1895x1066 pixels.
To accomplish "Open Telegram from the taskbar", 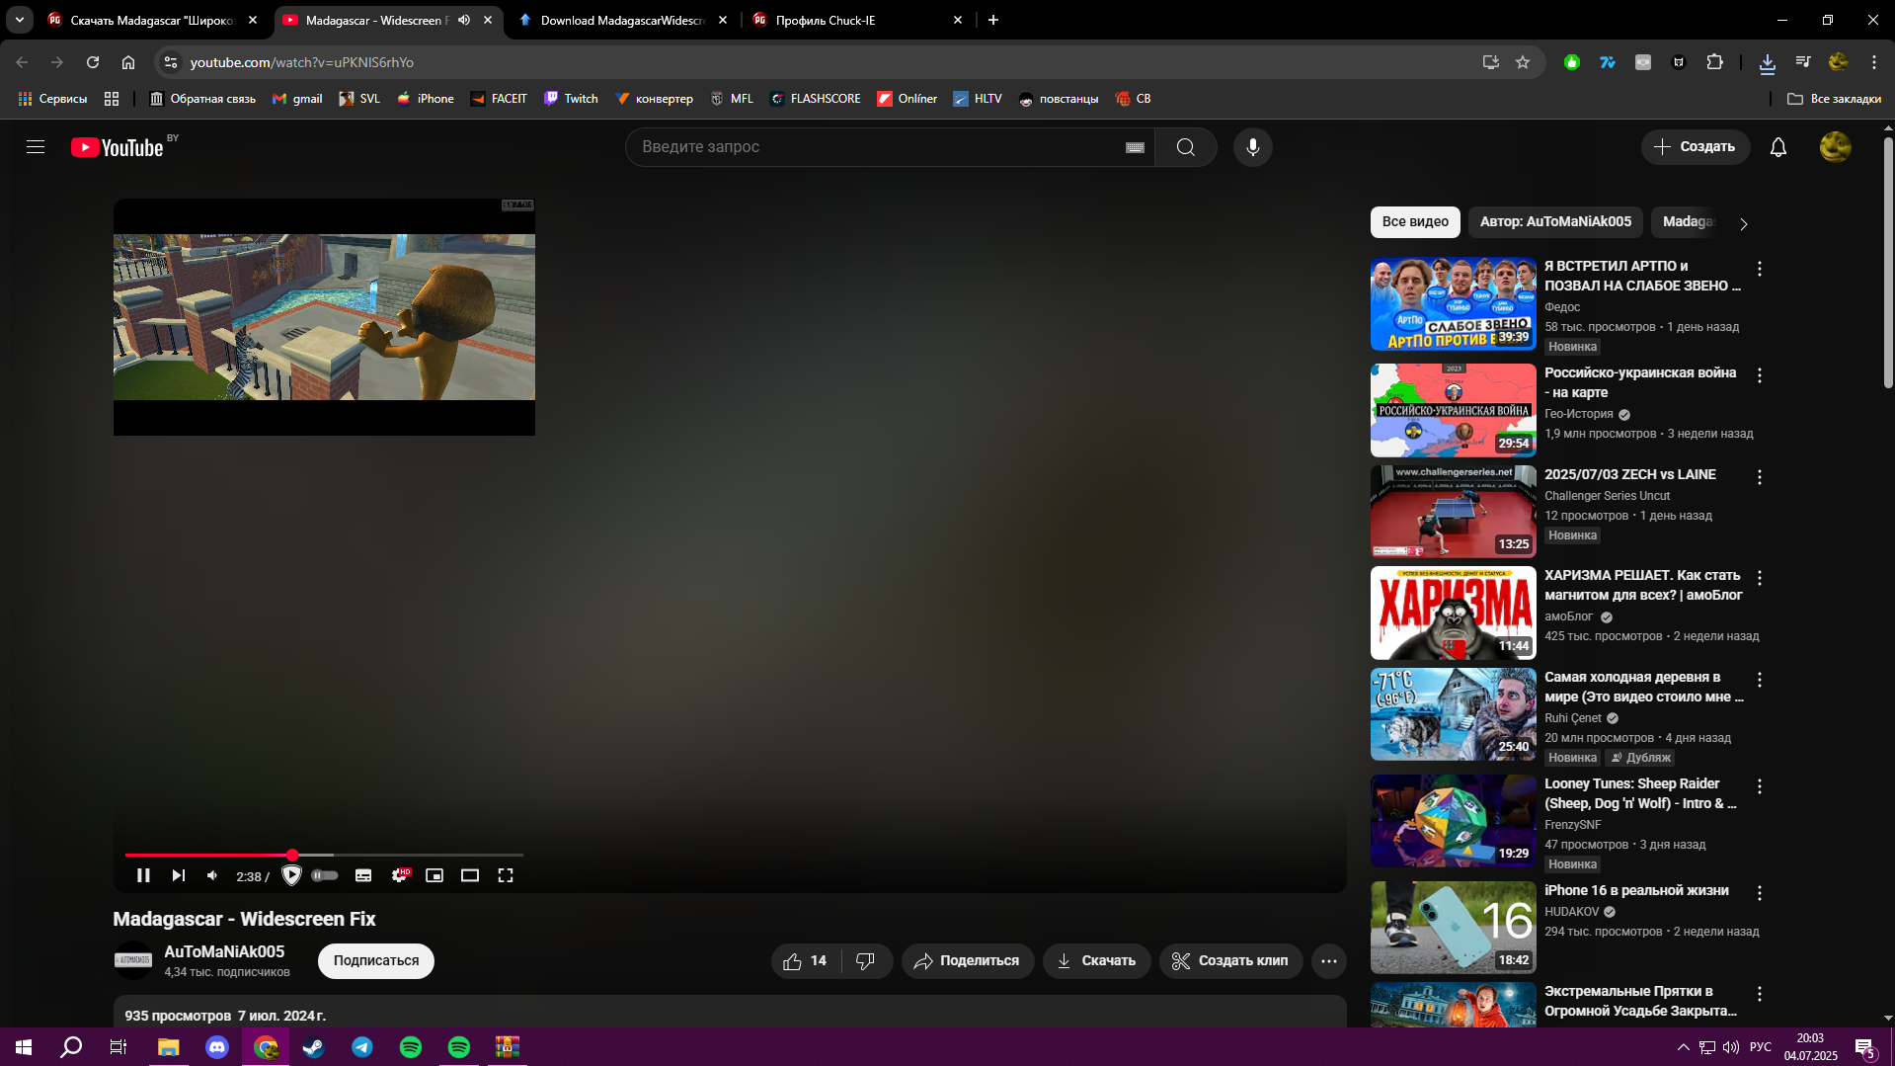I will pyautogui.click(x=362, y=1047).
